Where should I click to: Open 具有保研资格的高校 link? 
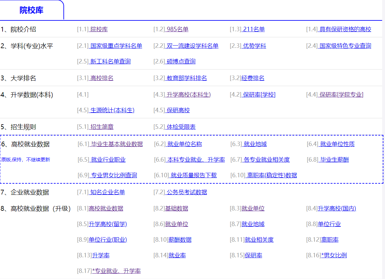coord(345,29)
